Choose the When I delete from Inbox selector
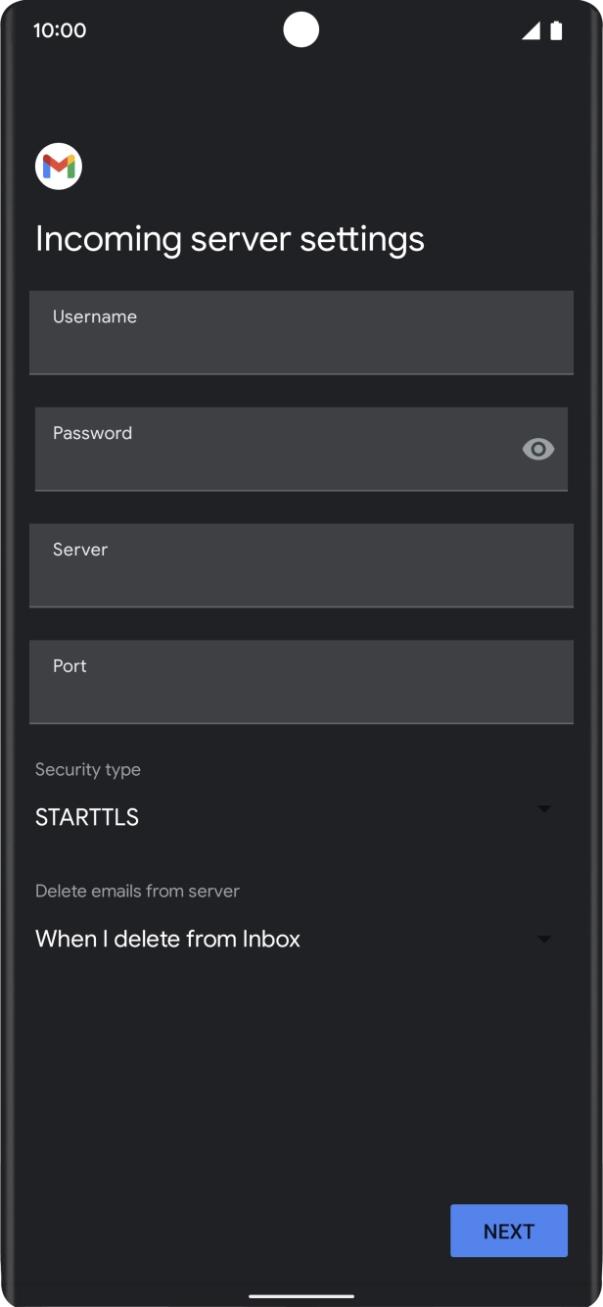This screenshot has height=1307, width=603. pyautogui.click(x=166, y=938)
